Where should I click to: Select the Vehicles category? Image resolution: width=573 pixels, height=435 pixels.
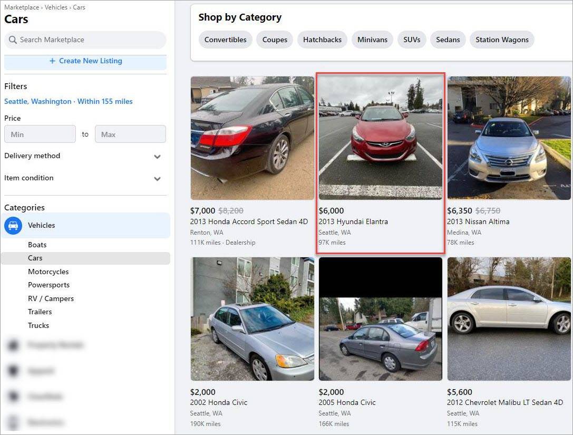(85, 226)
